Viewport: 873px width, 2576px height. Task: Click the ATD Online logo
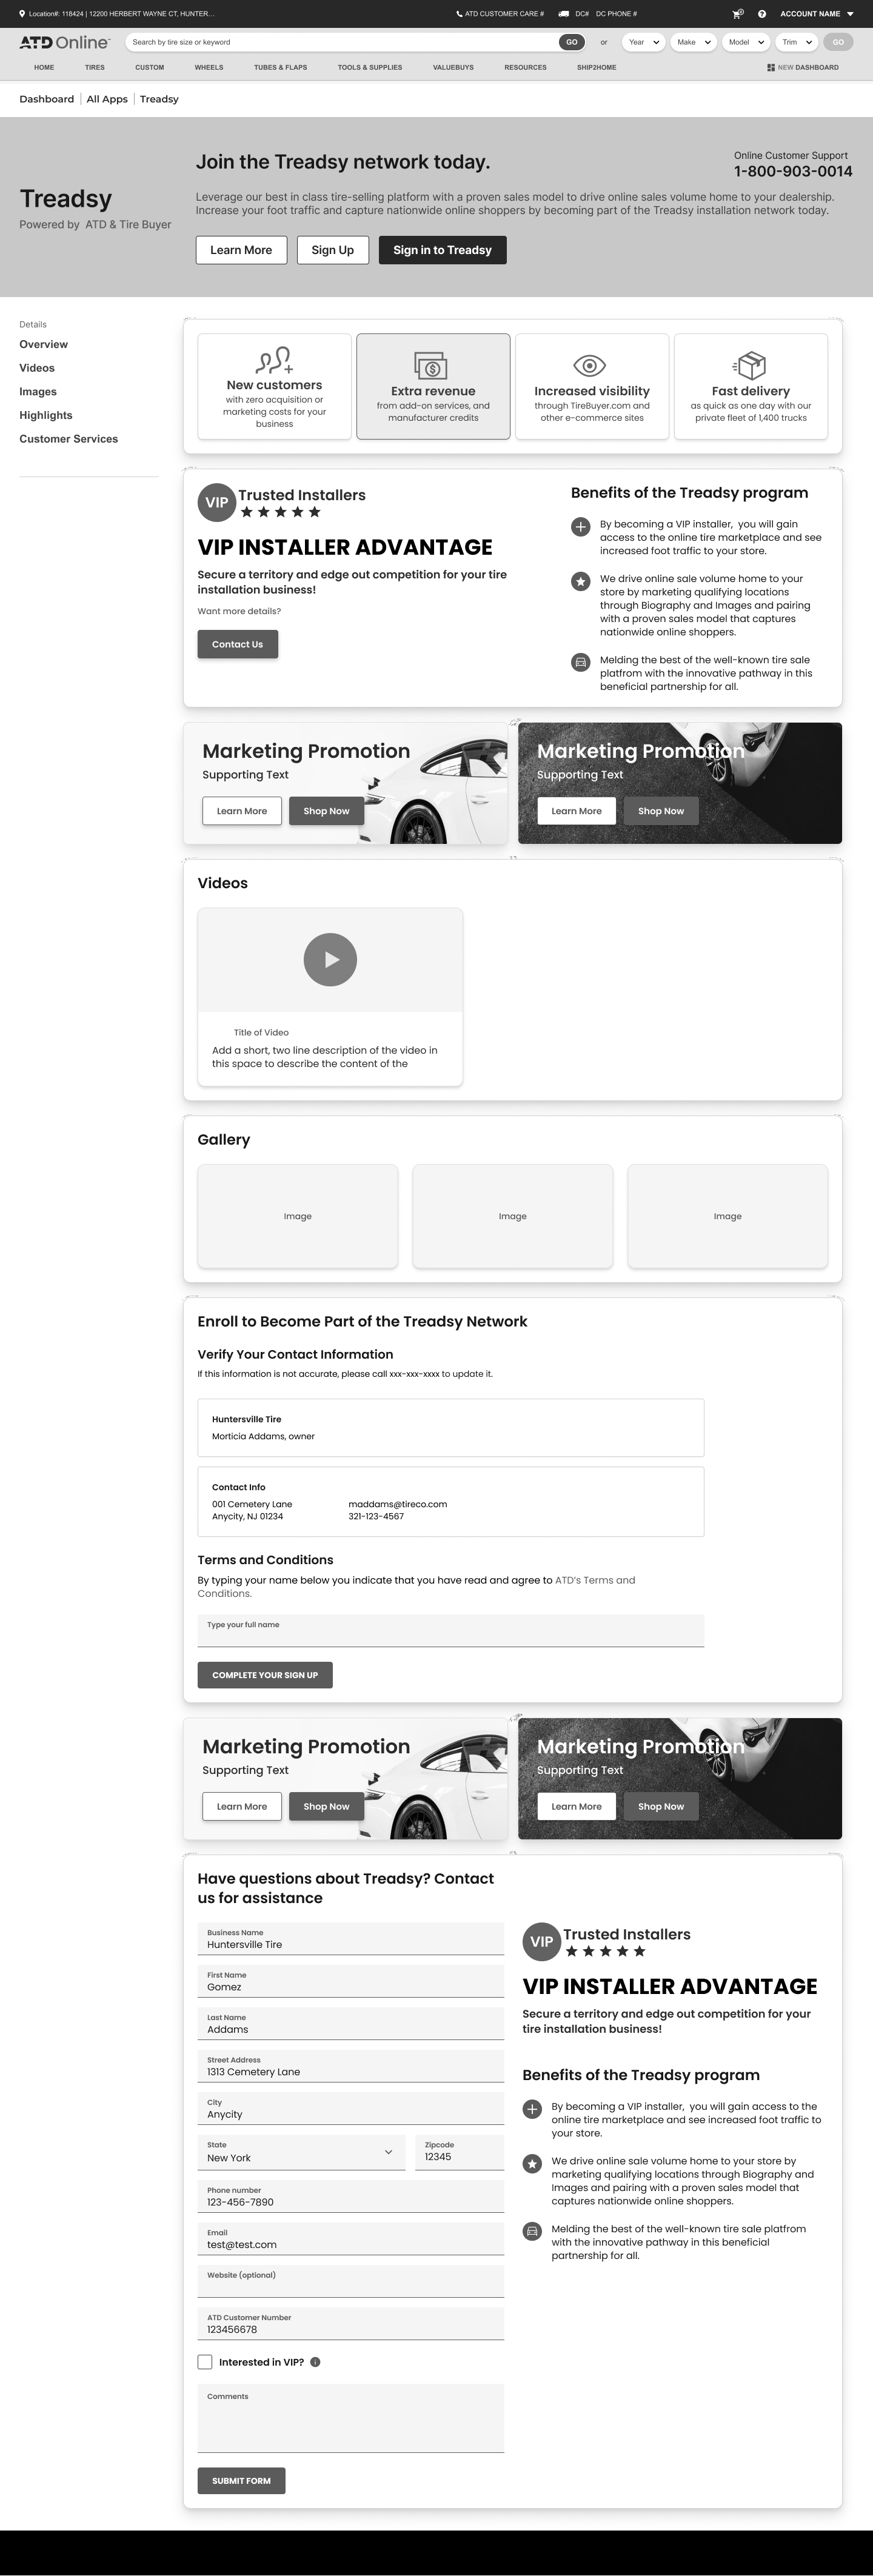pyautogui.click(x=65, y=42)
